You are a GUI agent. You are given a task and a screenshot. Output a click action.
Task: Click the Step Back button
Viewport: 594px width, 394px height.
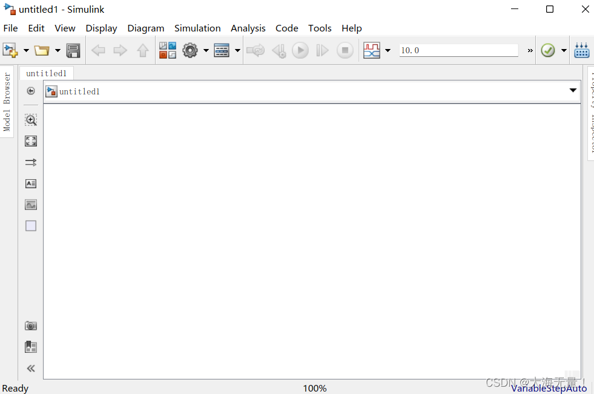click(280, 50)
